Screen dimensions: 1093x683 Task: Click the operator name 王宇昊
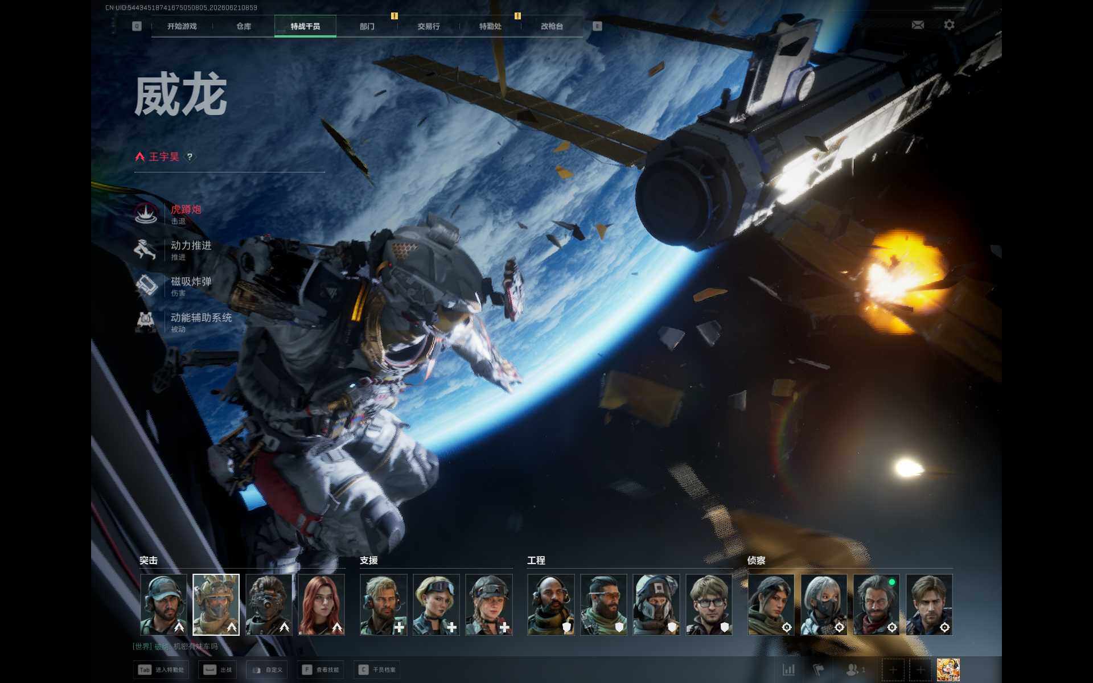pos(164,157)
